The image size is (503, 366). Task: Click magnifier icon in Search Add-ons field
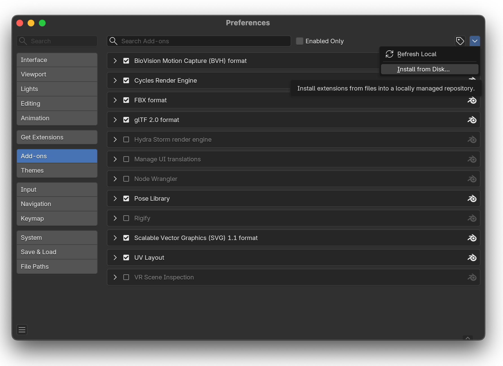[x=113, y=41]
